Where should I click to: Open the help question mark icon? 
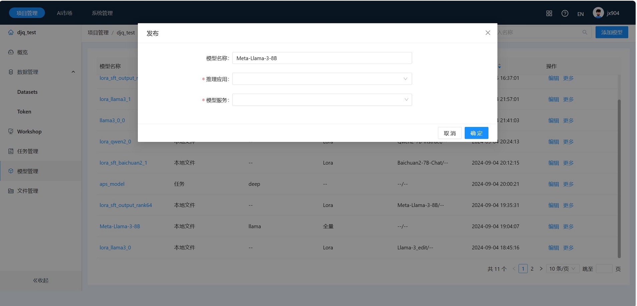coord(565,13)
